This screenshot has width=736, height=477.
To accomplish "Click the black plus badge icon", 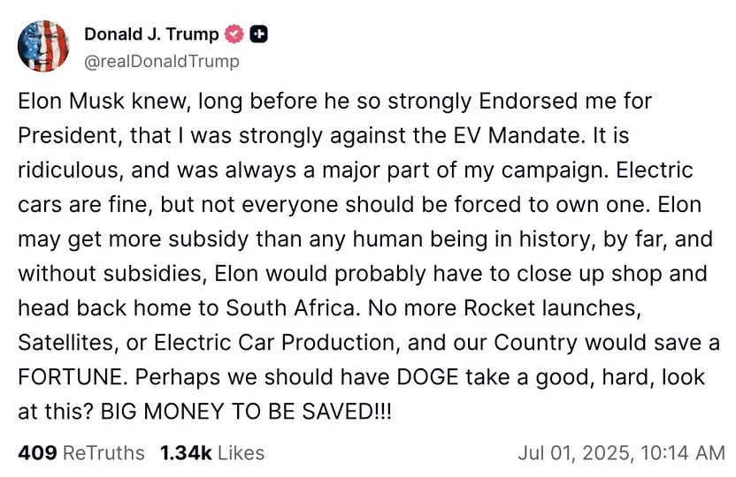I will (x=259, y=34).
